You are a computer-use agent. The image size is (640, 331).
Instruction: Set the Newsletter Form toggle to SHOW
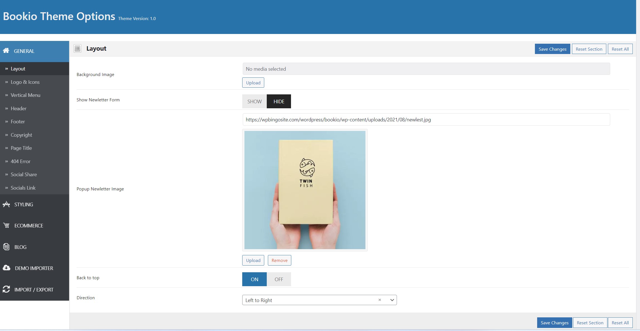254,101
